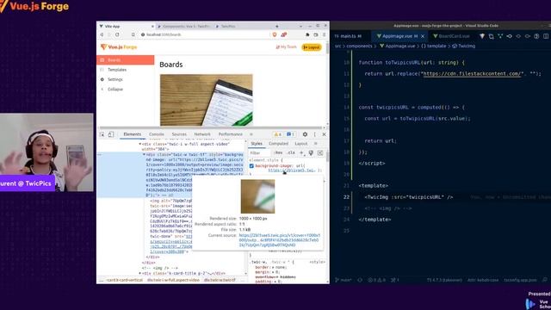
Task: Select the Elements tab
Action: click(x=132, y=134)
